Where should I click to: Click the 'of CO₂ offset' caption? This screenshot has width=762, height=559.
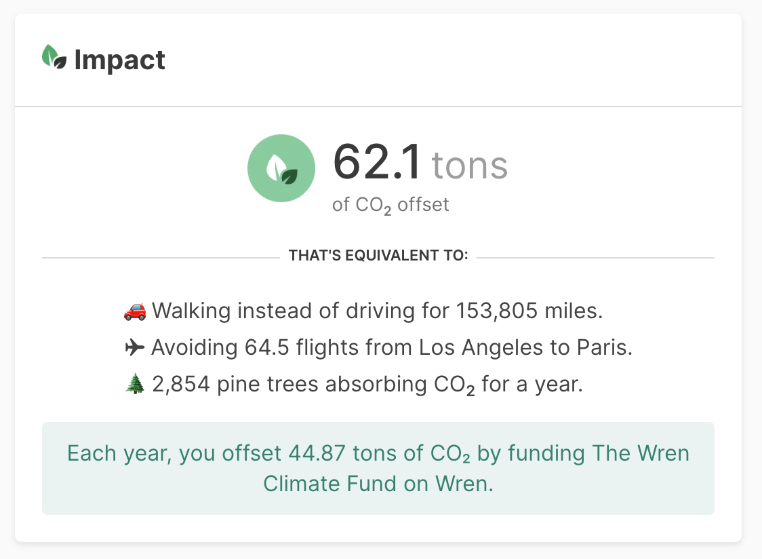[x=390, y=206]
